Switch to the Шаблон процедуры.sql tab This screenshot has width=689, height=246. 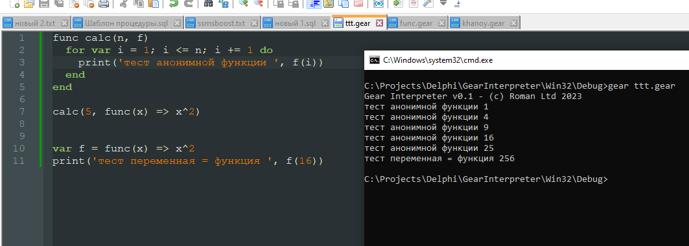[127, 23]
